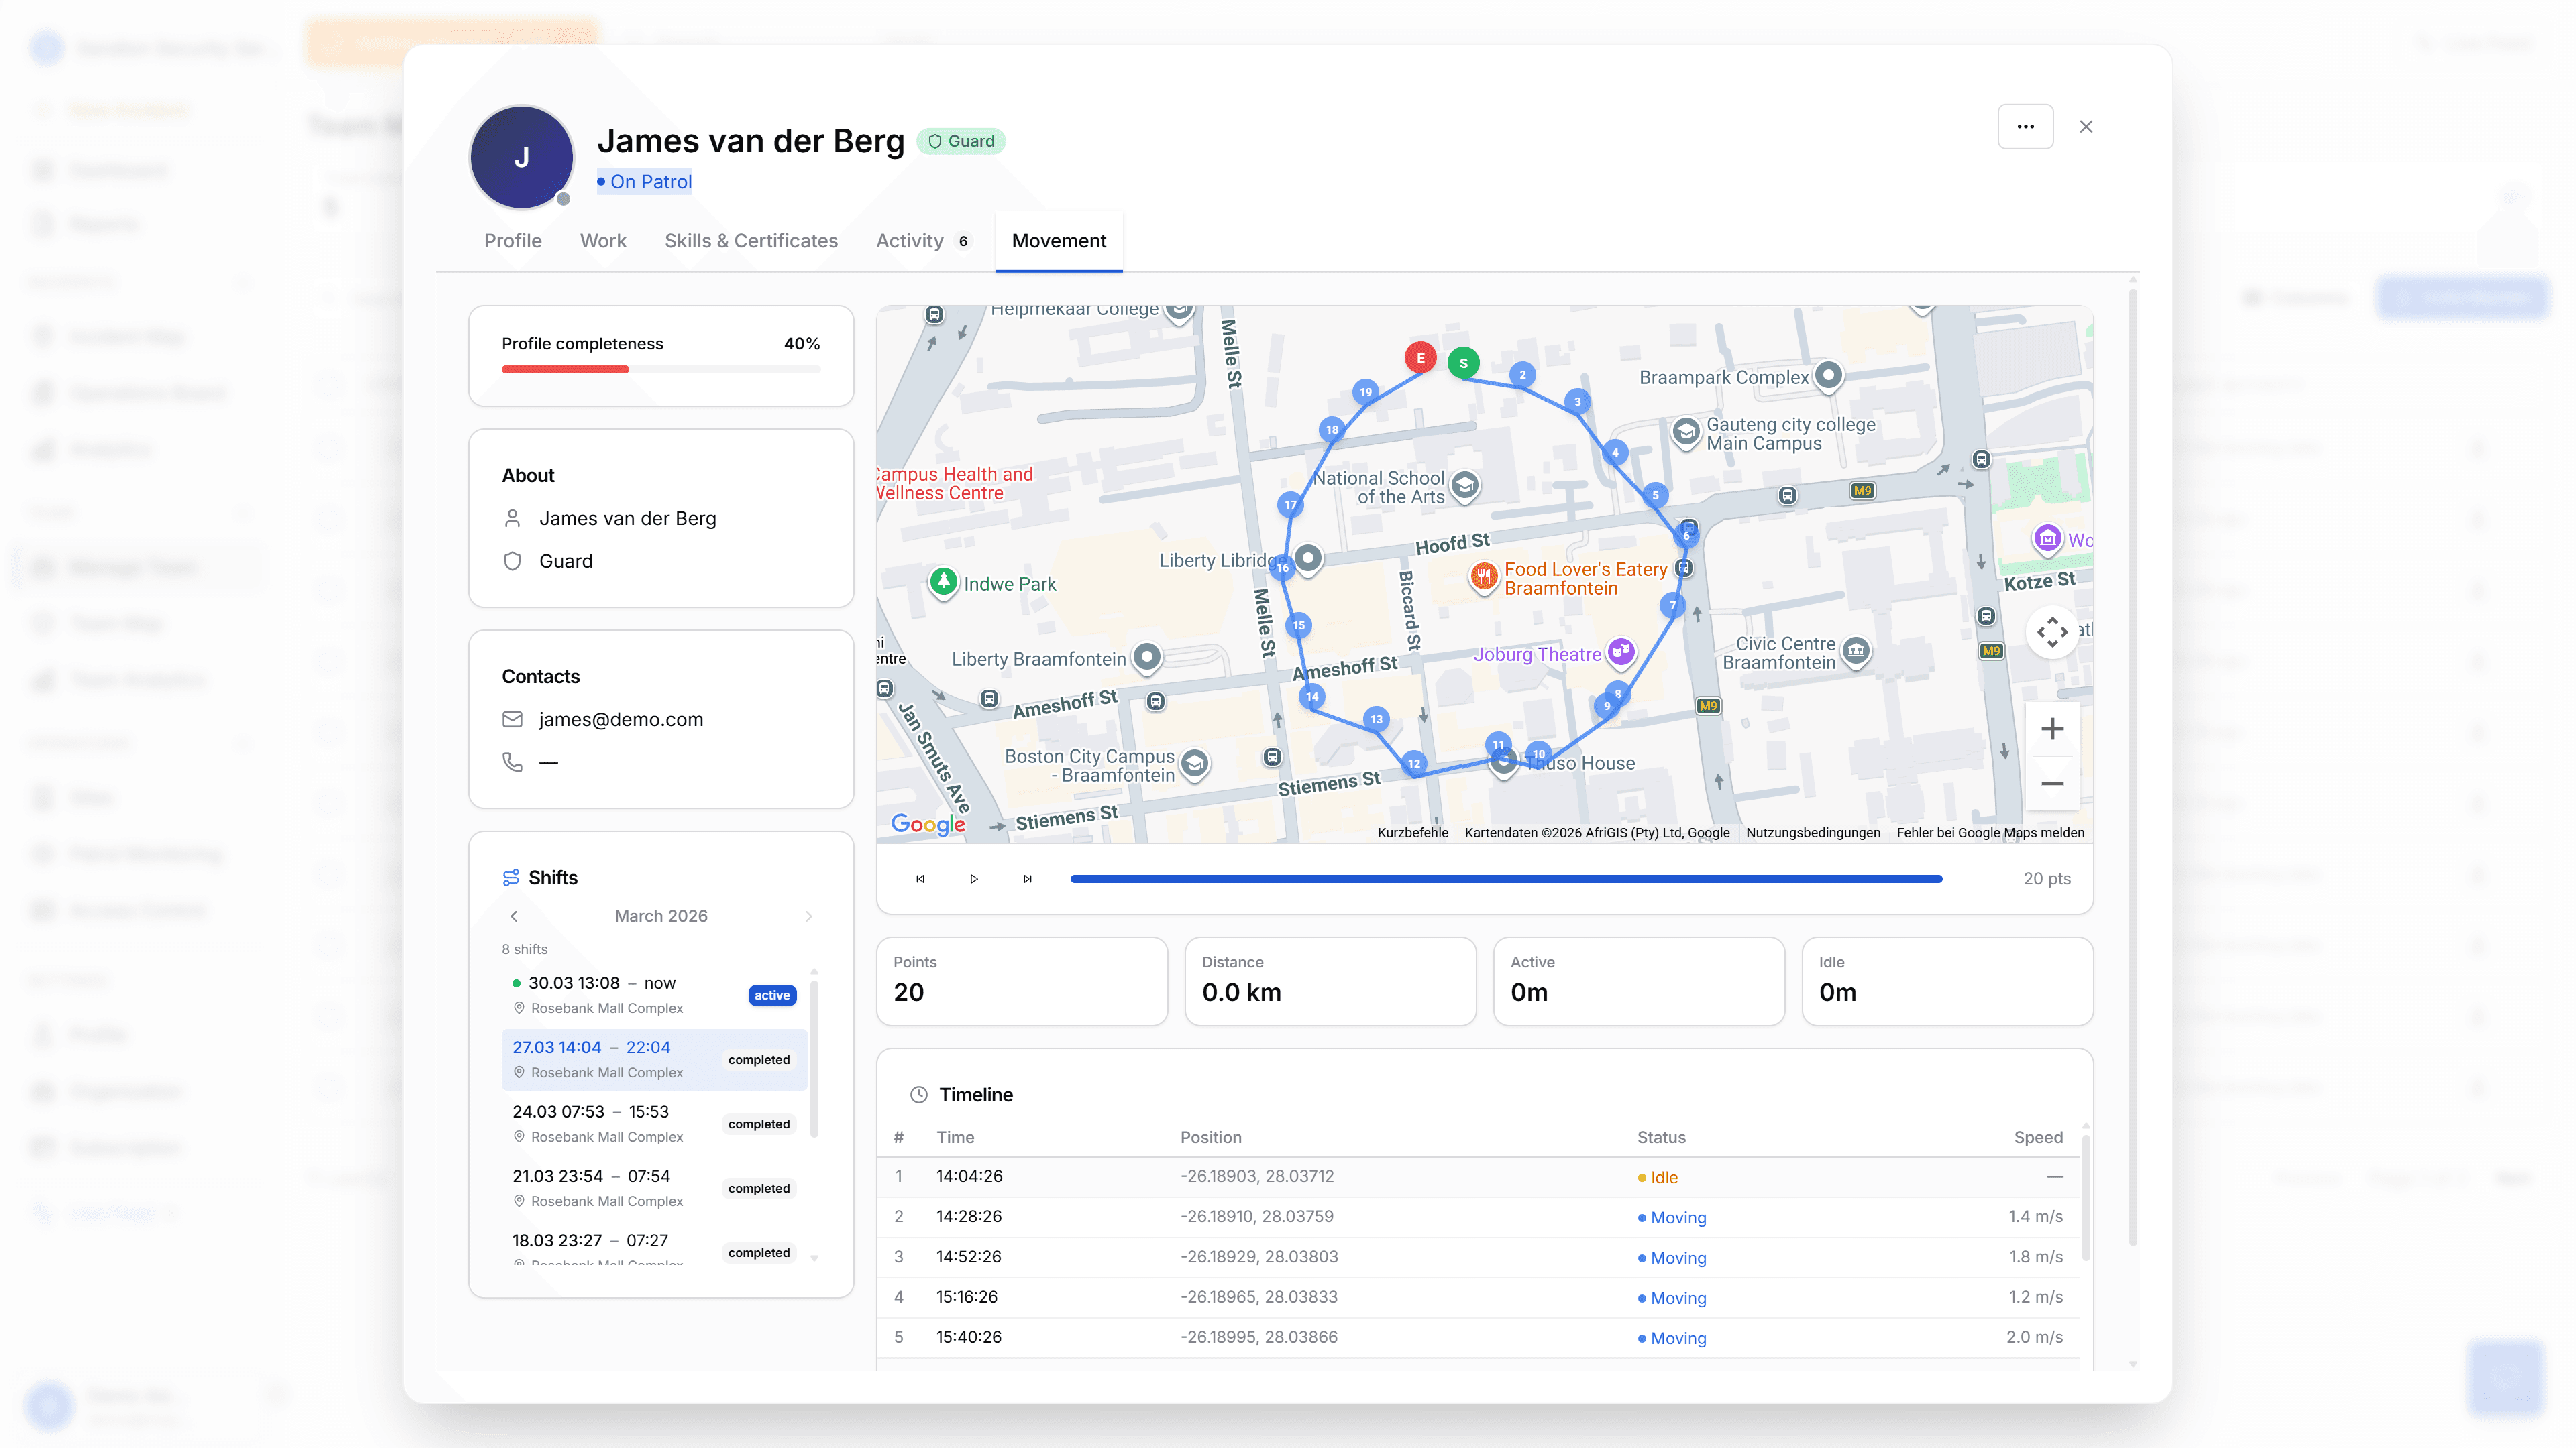Click the red E end marker
Screen dimensions: 2576x1448
click(1420, 358)
